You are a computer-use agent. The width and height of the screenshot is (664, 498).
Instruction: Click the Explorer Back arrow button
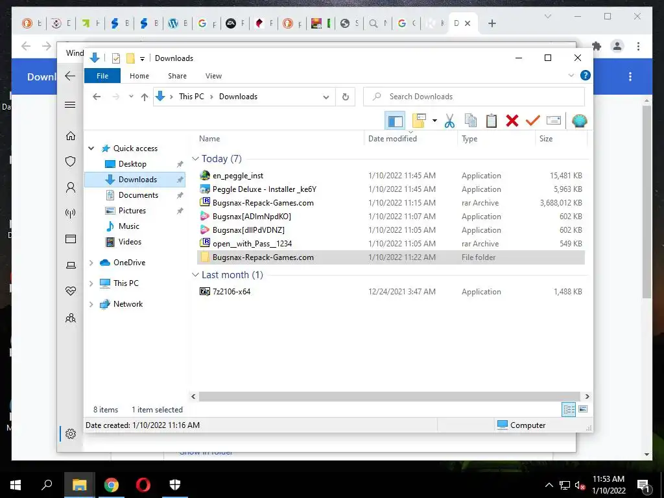click(x=97, y=97)
